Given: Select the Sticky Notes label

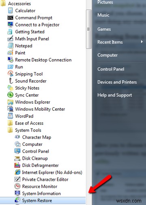Looking at the screenshot, I should click(x=27, y=88).
